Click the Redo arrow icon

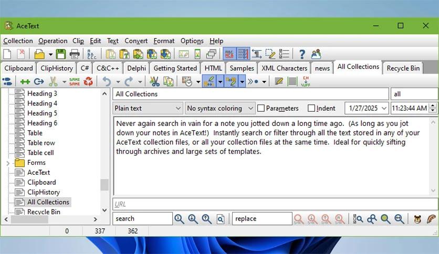[x=129, y=81]
